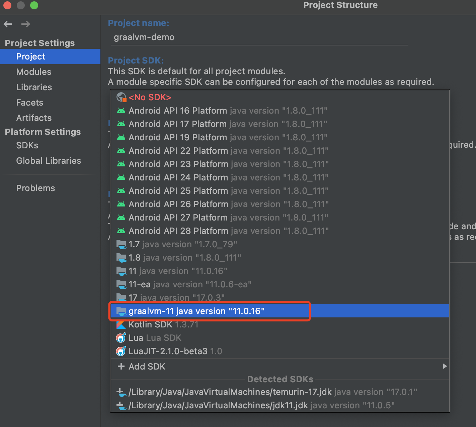Viewport: 476px width, 427px height.
Task: Select graalvm-11 java version 11.0.16
Action: 280,311
